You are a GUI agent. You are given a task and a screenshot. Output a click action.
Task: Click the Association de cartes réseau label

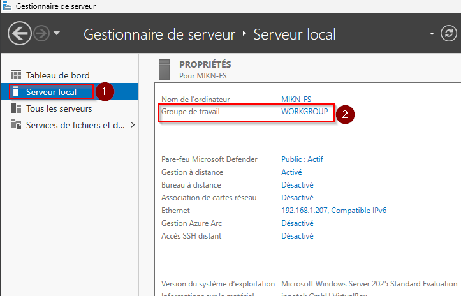[209, 198]
